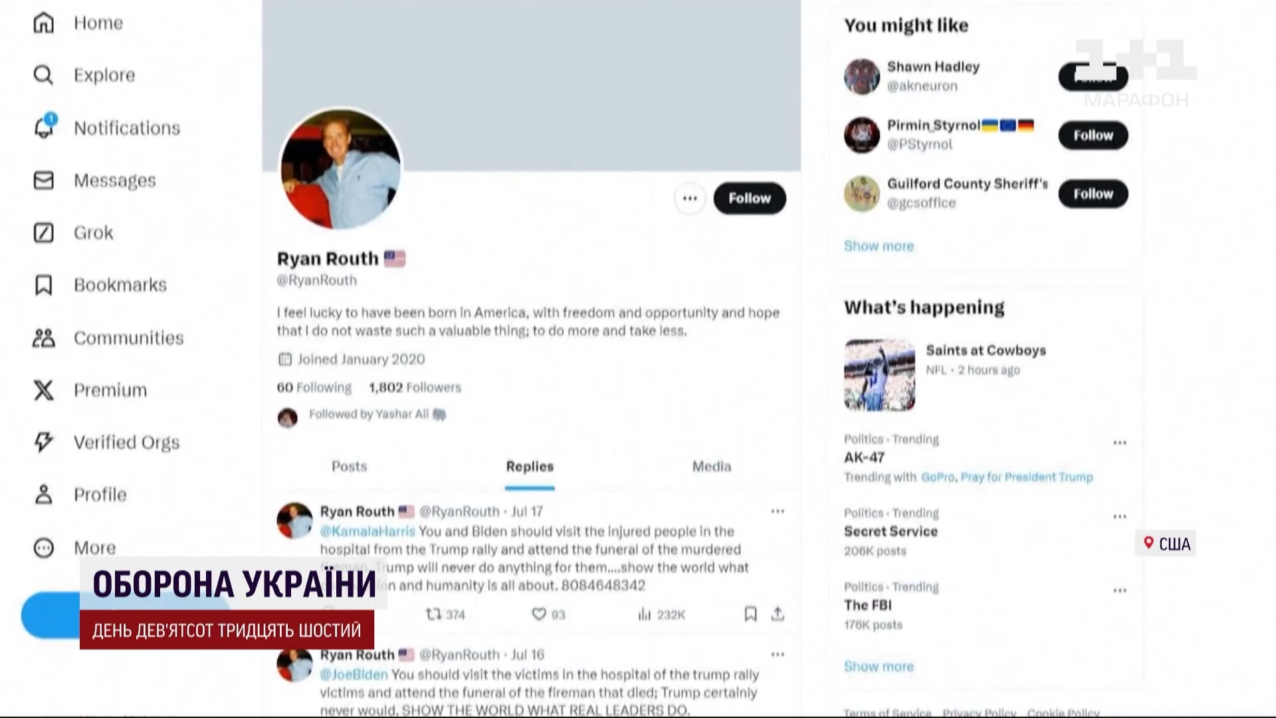Follow Ryan Routh's profile

750,198
